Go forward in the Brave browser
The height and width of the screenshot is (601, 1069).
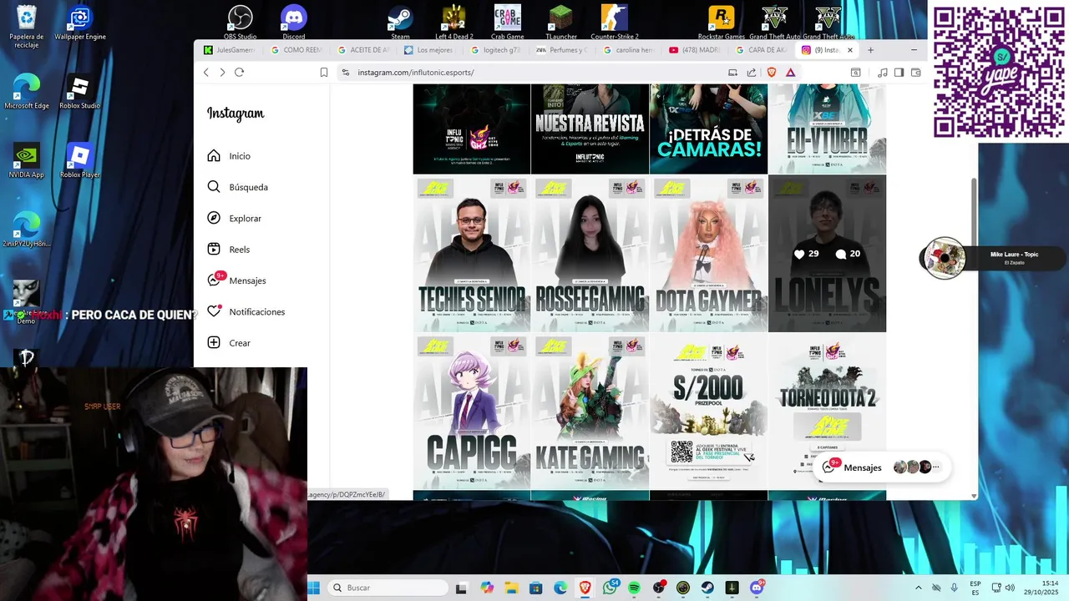pyautogui.click(x=222, y=73)
